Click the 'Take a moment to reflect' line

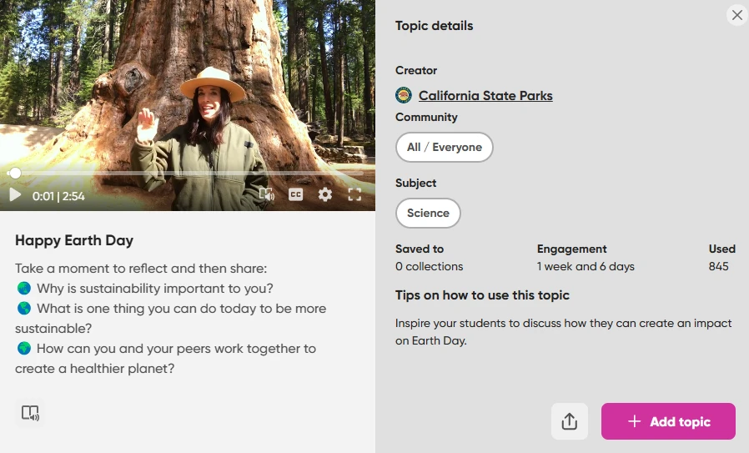coord(141,269)
